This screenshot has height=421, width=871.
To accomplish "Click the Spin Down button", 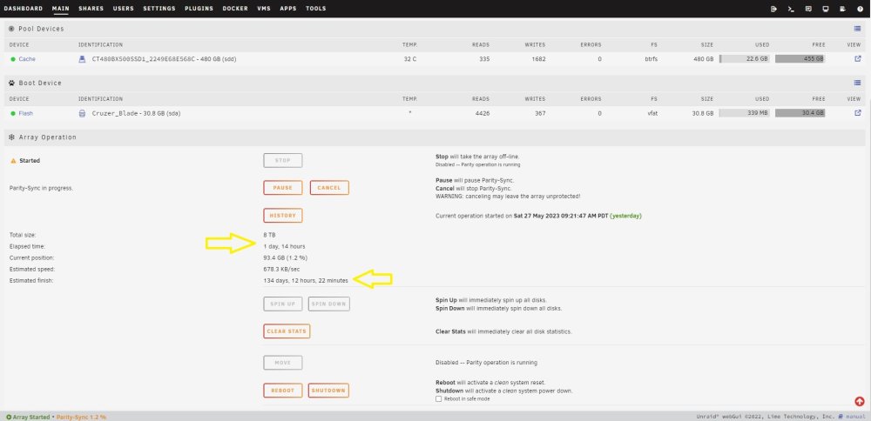I will pyautogui.click(x=329, y=304).
